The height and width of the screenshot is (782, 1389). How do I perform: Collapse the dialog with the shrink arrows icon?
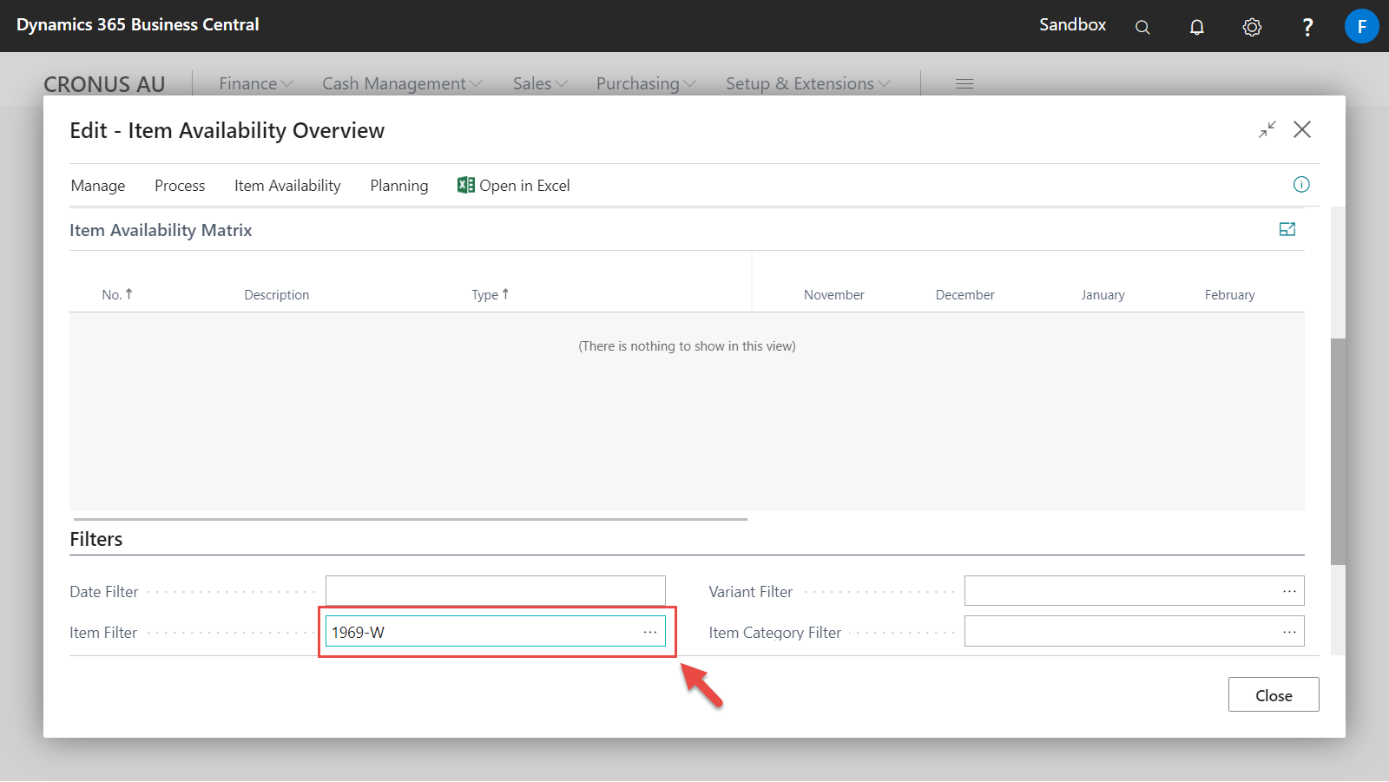click(x=1267, y=129)
